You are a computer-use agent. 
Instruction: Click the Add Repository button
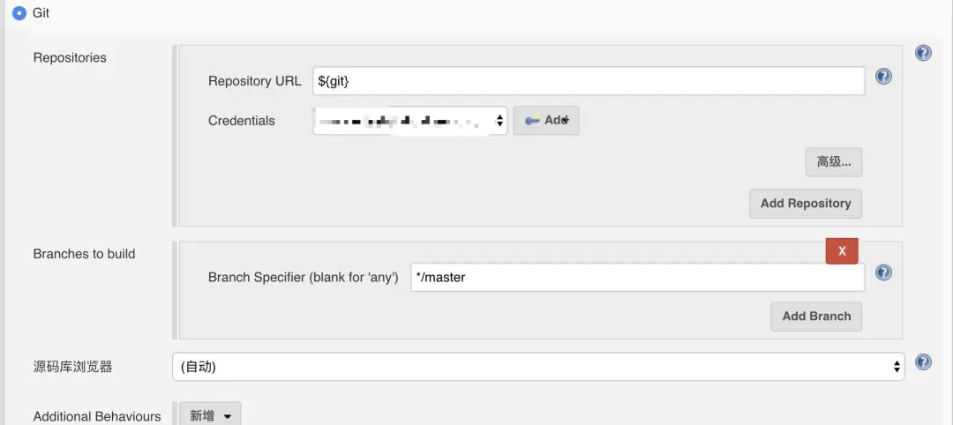point(806,204)
